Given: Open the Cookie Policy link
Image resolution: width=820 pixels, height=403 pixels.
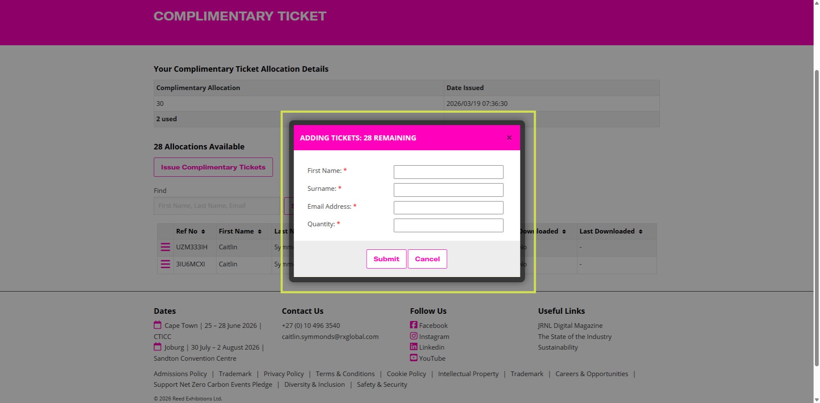Looking at the screenshot, I should [406, 374].
